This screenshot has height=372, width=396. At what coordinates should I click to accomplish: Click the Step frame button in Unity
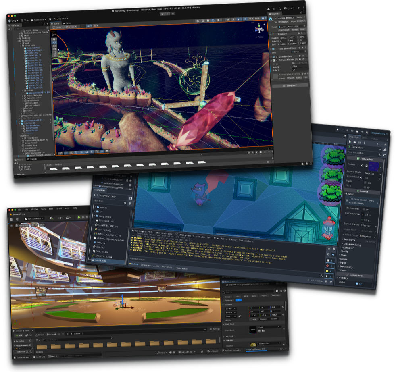tap(173, 14)
